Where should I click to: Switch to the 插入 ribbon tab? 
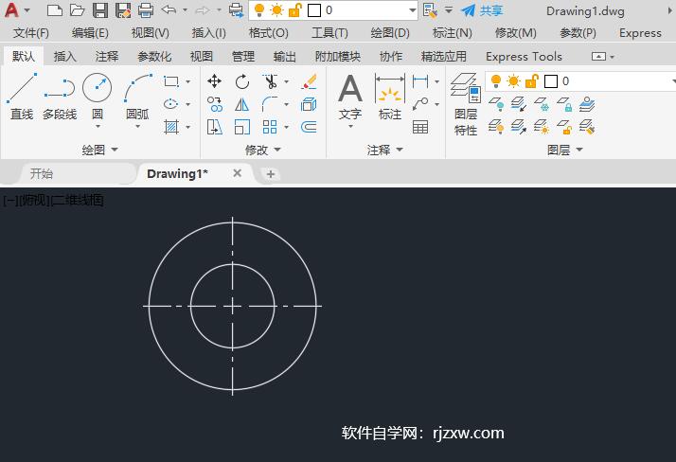click(64, 57)
